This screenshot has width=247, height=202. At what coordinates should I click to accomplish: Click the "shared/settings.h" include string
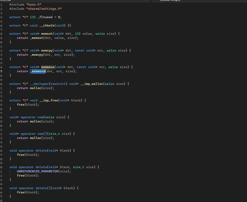point(44,9)
